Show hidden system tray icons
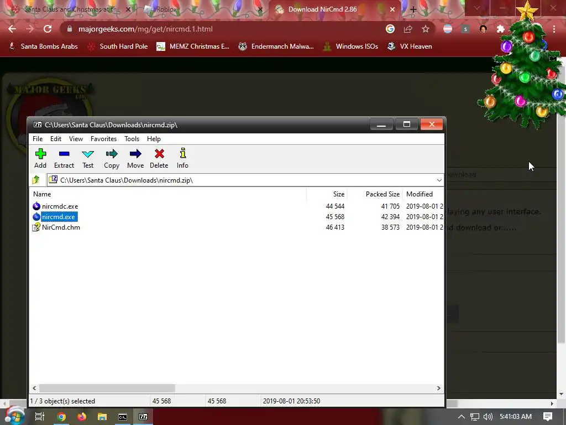The image size is (566, 425). (462, 417)
